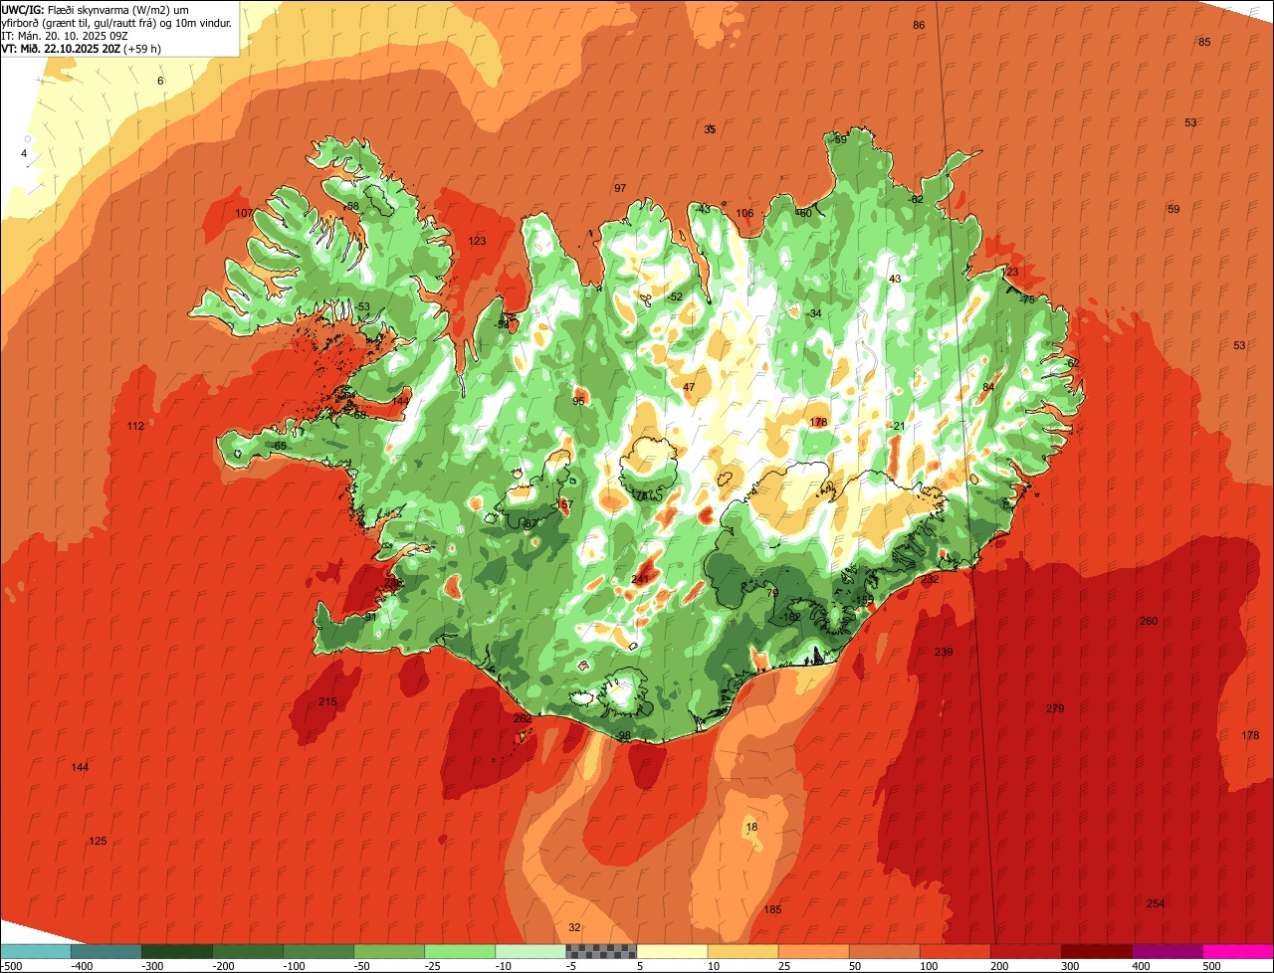The width and height of the screenshot is (1274, 973).
Task: Click the map value 215
Action: (327, 702)
